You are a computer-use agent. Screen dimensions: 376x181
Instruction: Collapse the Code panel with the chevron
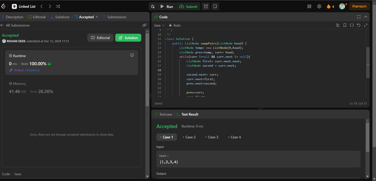365,17
